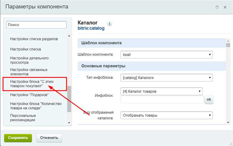Image resolution: width=233 pixels, height=146 pixels.
Task: Select Настройки списка in sidebar
Action: 25,49
